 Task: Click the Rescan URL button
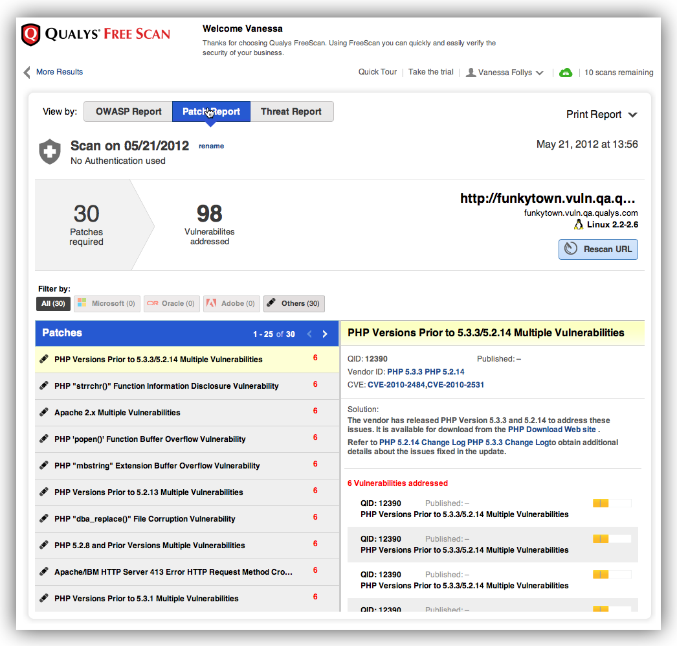(598, 249)
